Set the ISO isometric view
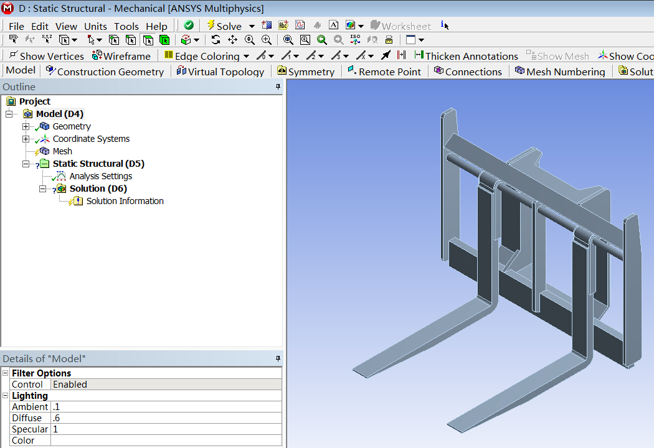The image size is (654, 448). pyautogui.click(x=356, y=40)
